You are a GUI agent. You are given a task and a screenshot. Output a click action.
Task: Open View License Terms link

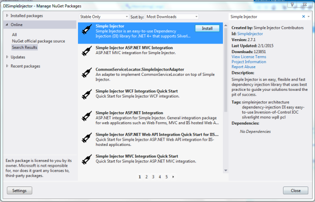[x=249, y=57]
